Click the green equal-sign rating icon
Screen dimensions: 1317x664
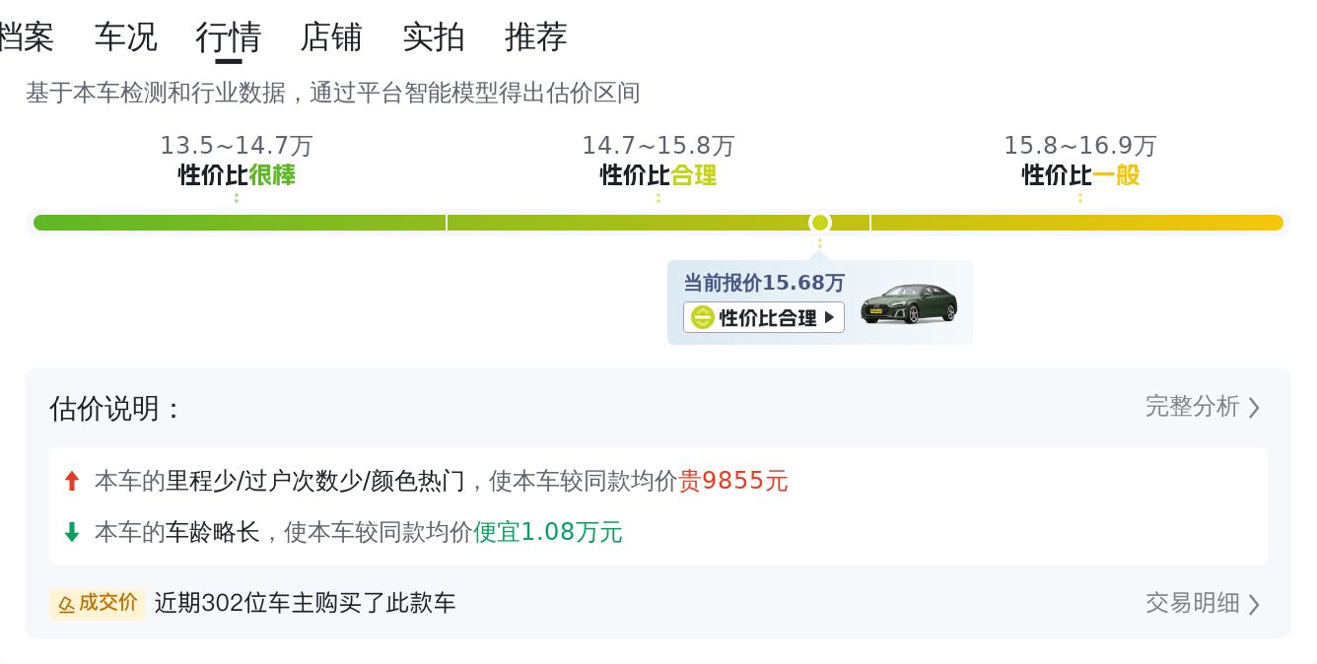pos(702,317)
